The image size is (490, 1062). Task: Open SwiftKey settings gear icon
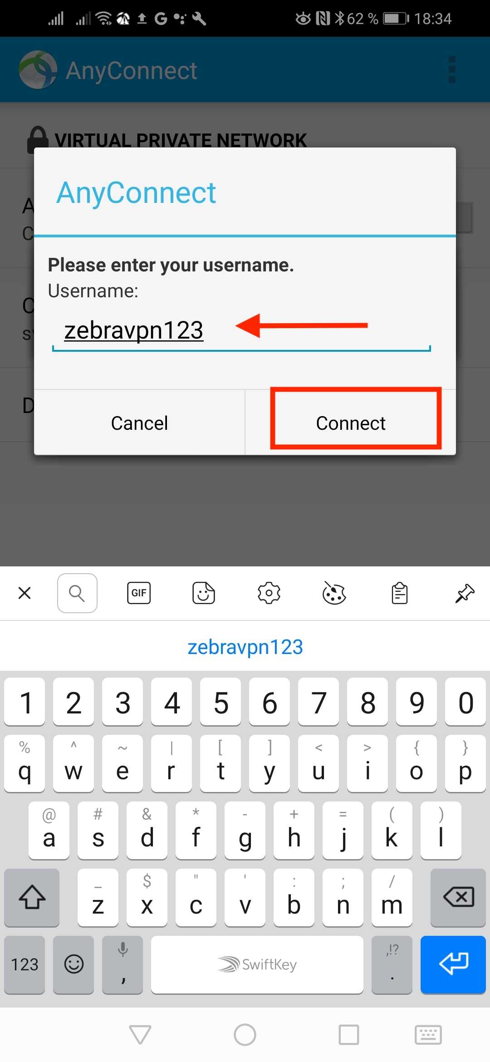[x=269, y=593]
